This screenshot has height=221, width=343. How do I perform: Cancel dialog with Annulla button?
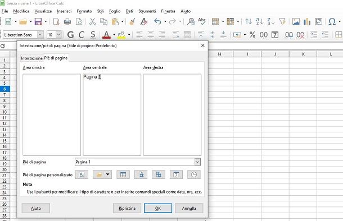point(189,208)
